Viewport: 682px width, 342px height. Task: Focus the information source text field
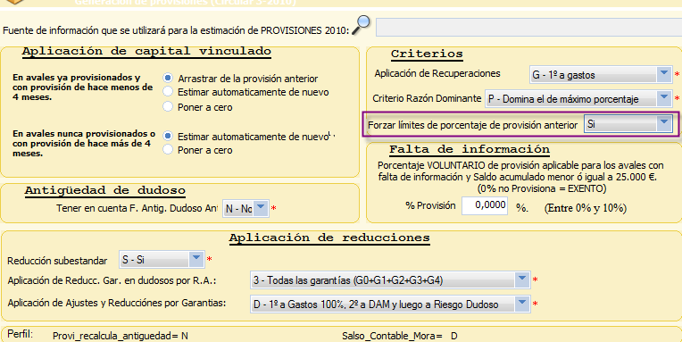[x=528, y=27]
